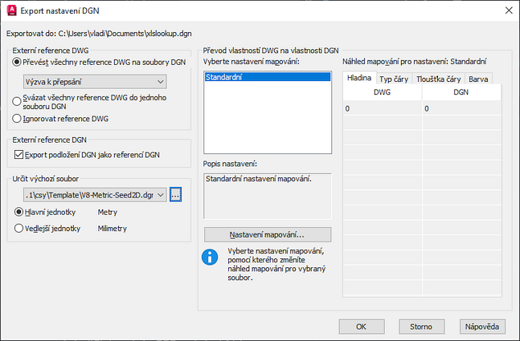Switch to the Hladina tab
This screenshot has width=520, height=341.
tap(358, 79)
